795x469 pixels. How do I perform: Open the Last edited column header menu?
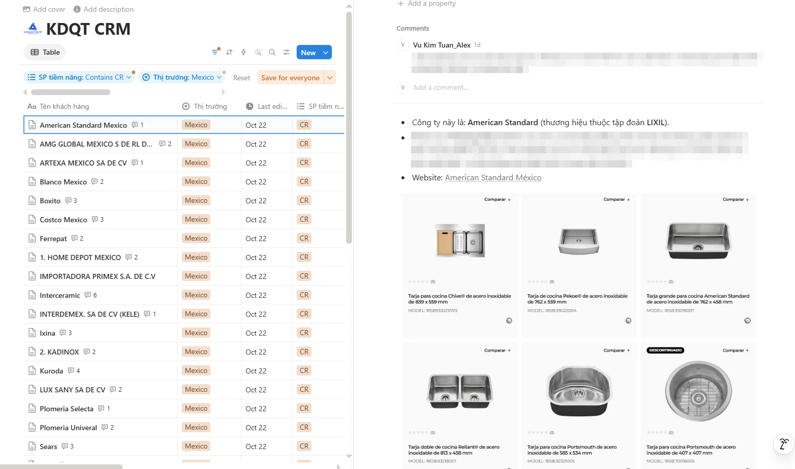click(267, 106)
